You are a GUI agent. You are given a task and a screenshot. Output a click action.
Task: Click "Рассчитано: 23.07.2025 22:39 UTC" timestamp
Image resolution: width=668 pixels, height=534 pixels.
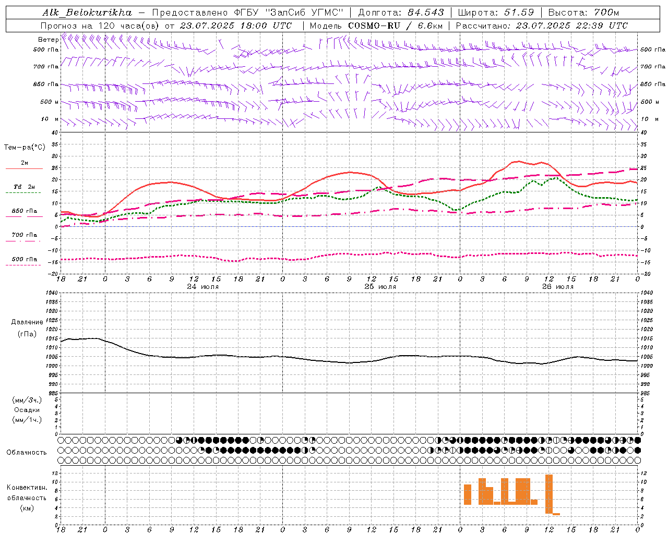point(542,26)
